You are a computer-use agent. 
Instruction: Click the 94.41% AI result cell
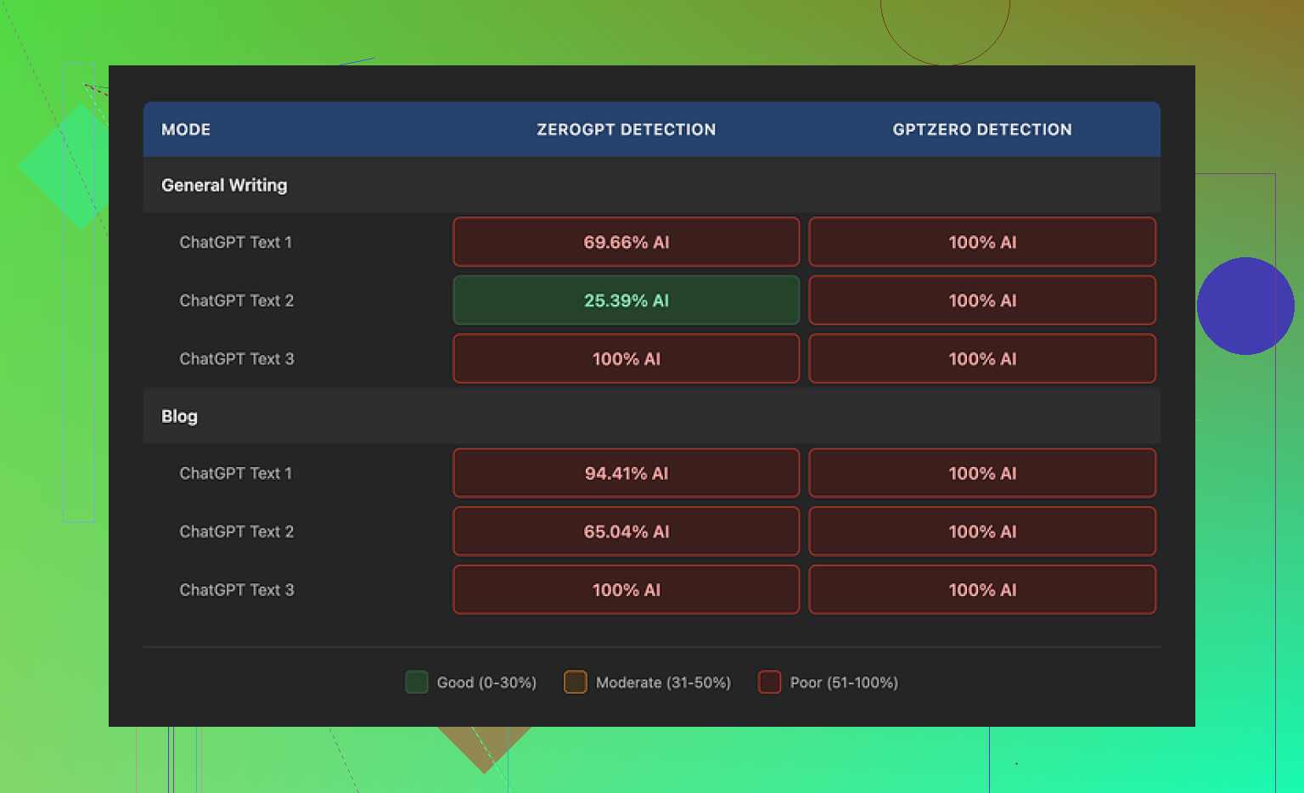tap(626, 473)
